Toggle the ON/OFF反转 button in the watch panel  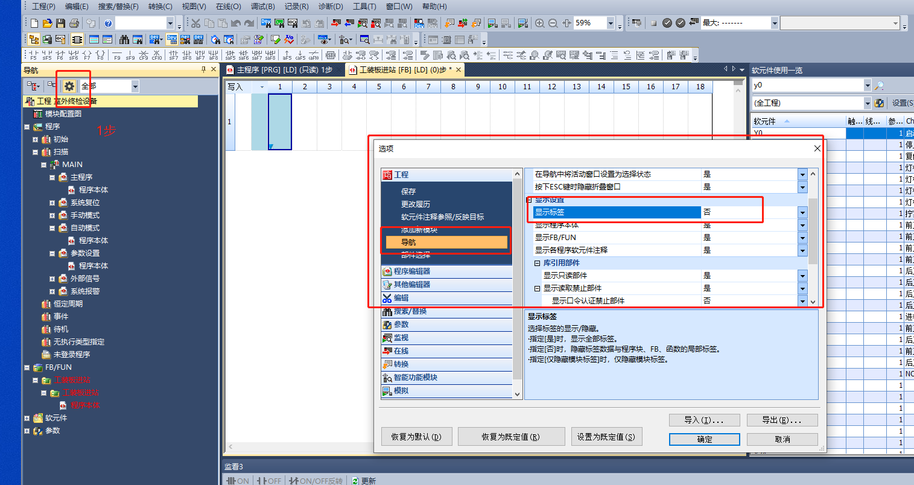[x=316, y=481]
